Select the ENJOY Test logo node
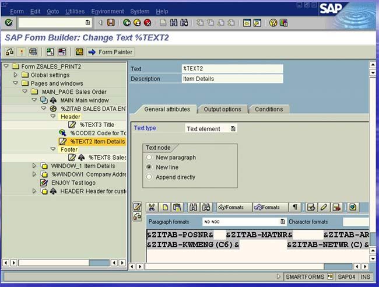The width and height of the screenshot is (379, 287). click(x=73, y=183)
